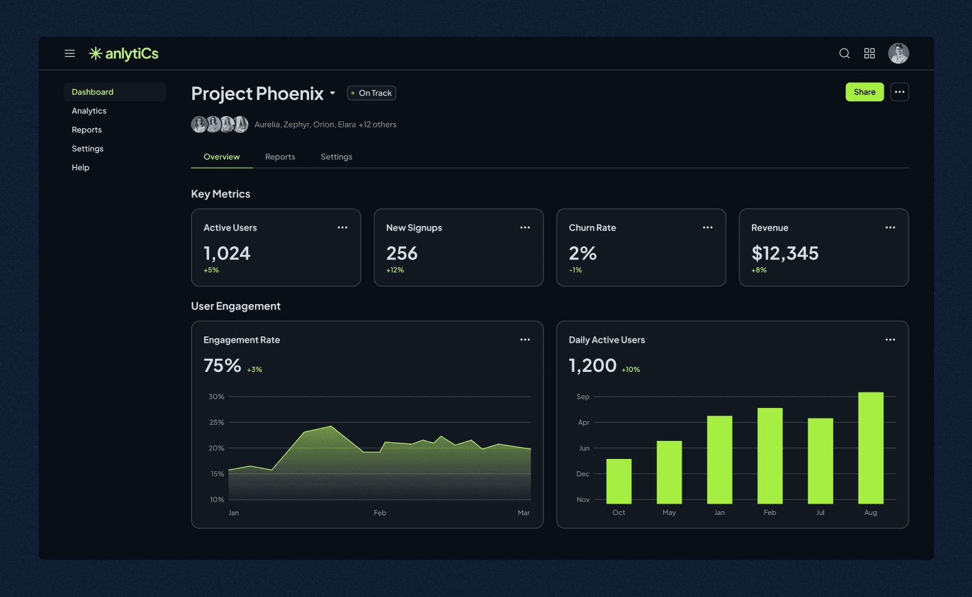Click the Share button
This screenshot has height=597, width=972.
click(864, 92)
